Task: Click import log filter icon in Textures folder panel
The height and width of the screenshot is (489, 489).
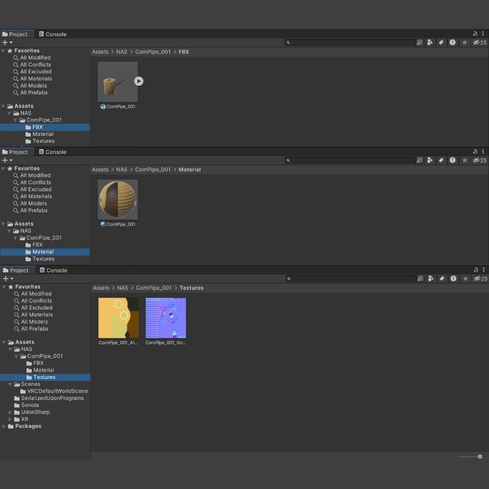Action: click(453, 279)
